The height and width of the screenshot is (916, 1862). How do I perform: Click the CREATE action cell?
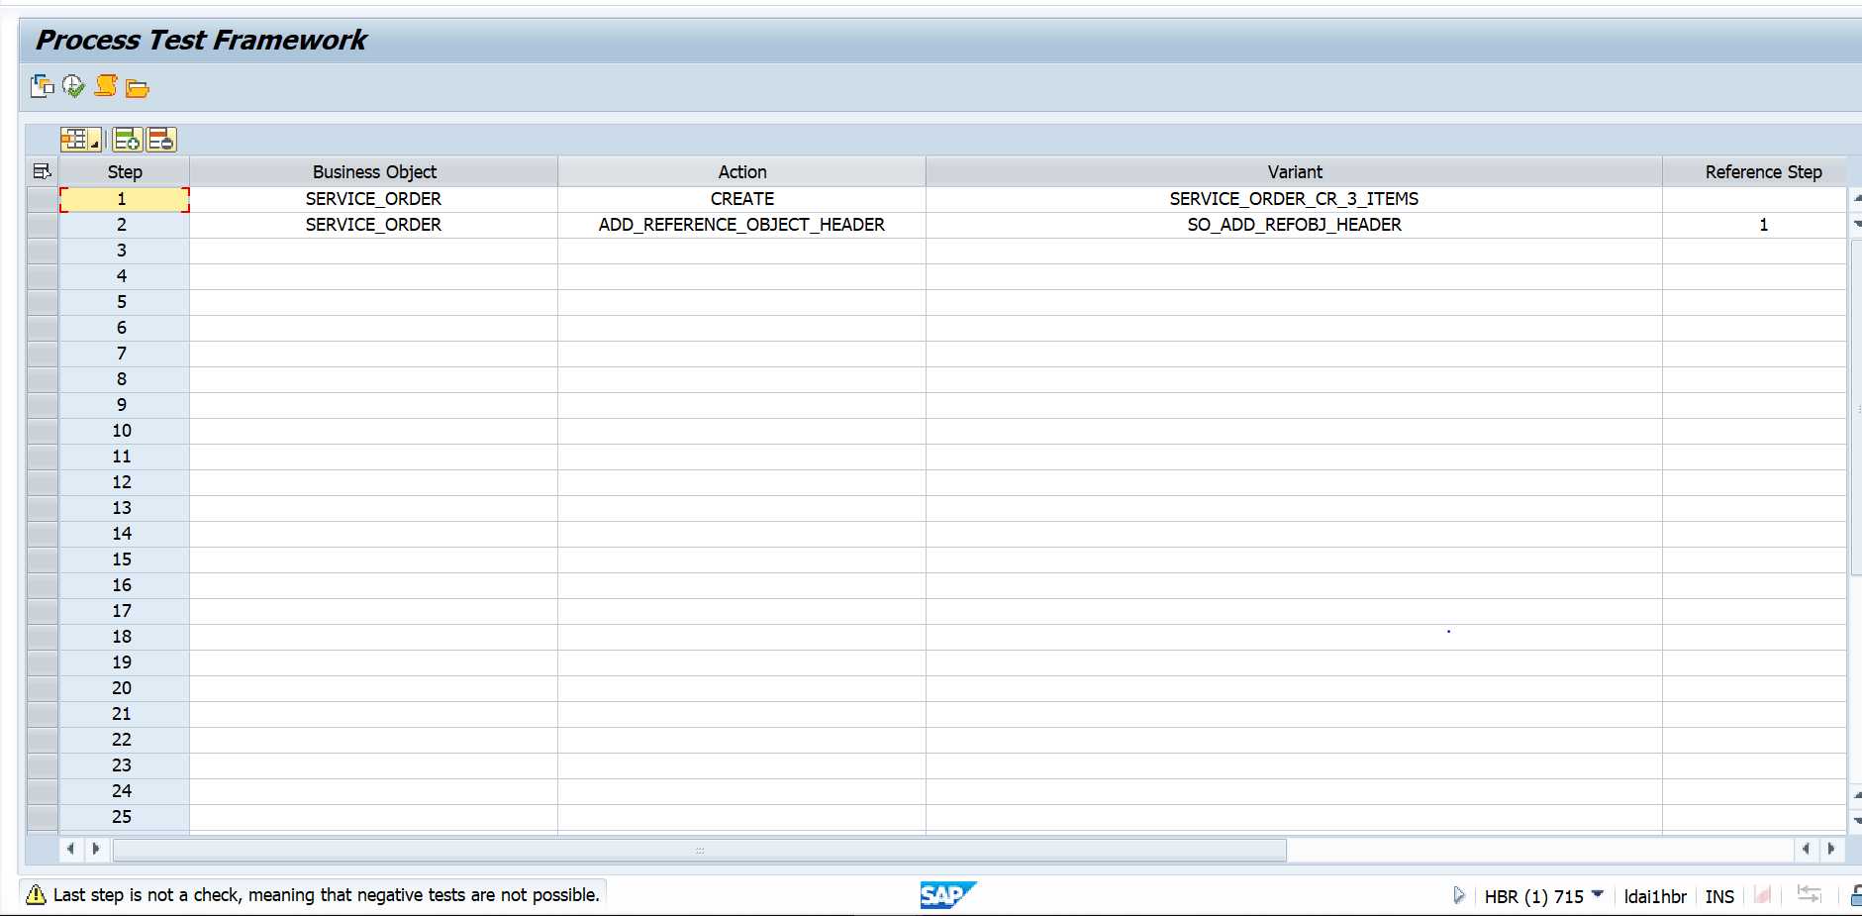742,199
